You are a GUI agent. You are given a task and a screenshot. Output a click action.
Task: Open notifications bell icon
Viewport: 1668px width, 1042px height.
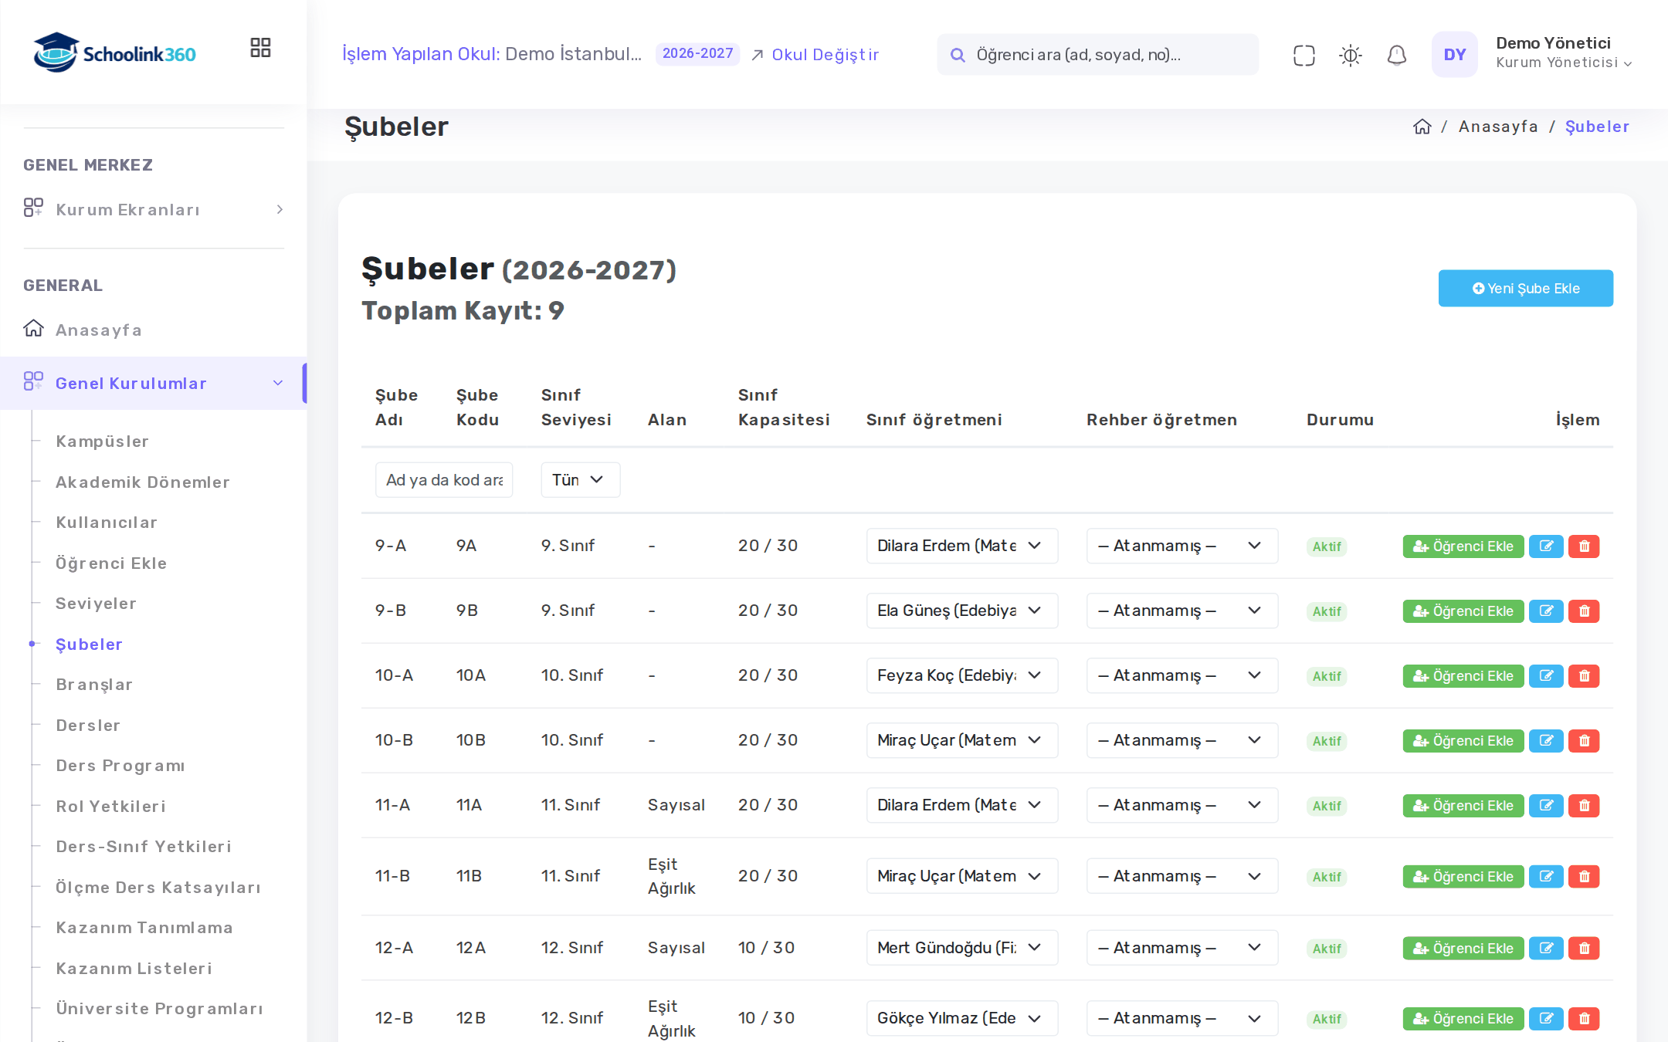(x=1396, y=55)
